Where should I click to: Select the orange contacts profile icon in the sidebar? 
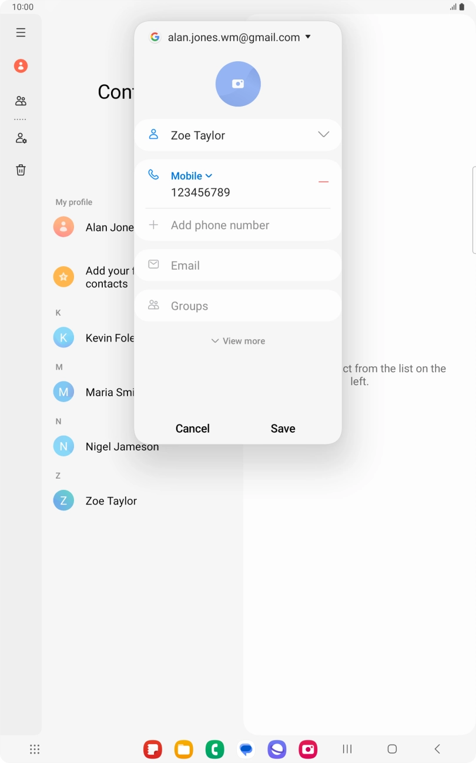coord(21,66)
